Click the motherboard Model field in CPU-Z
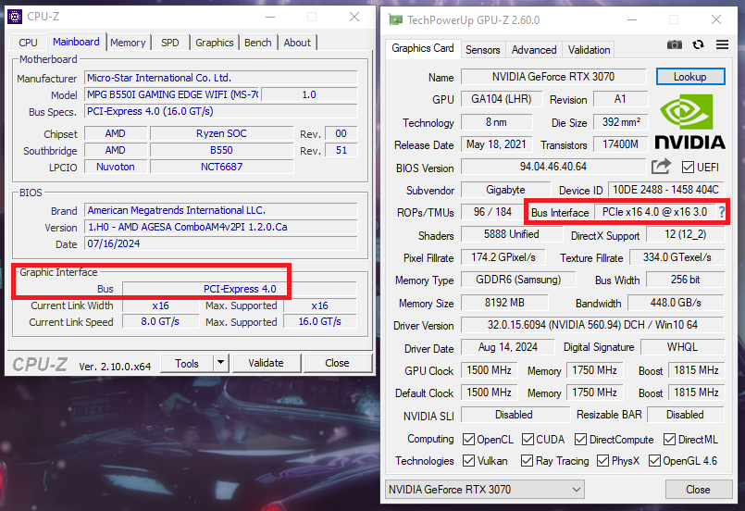This screenshot has width=745, height=511. [x=172, y=94]
